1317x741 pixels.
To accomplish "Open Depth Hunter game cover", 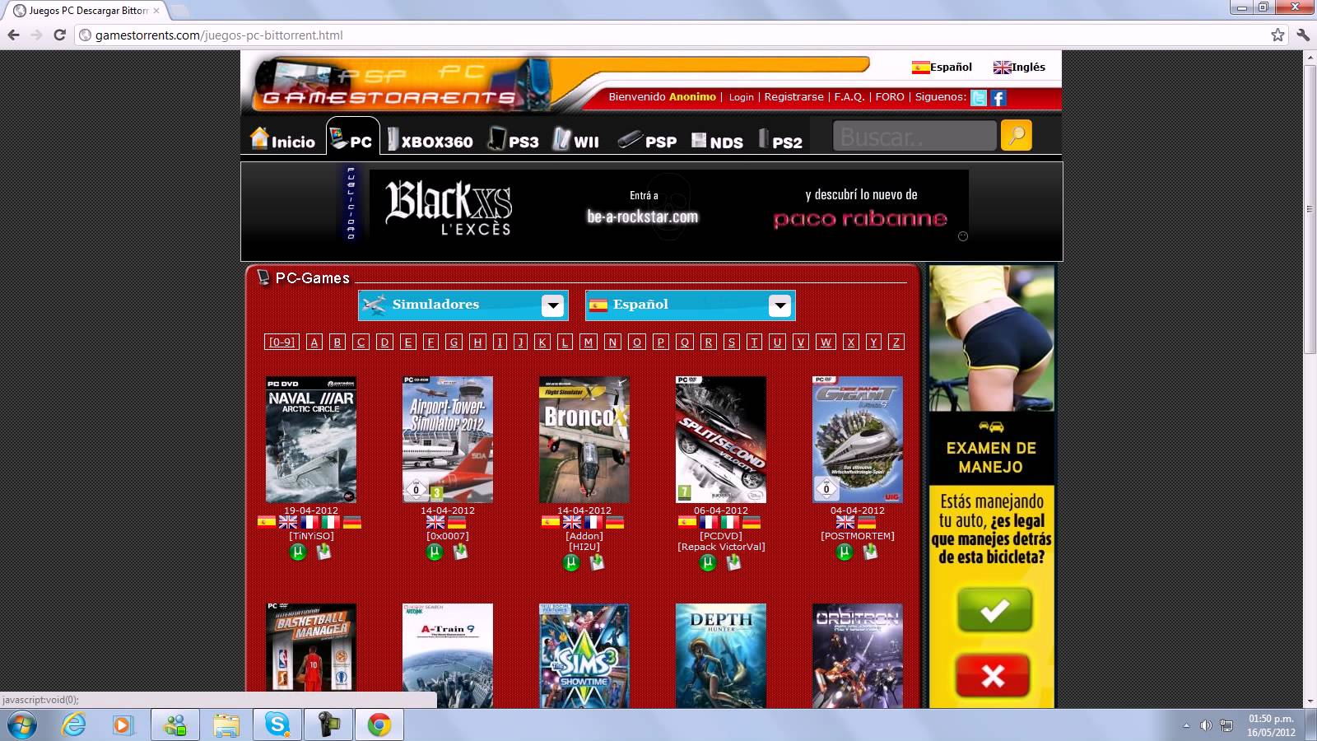I will [x=721, y=655].
